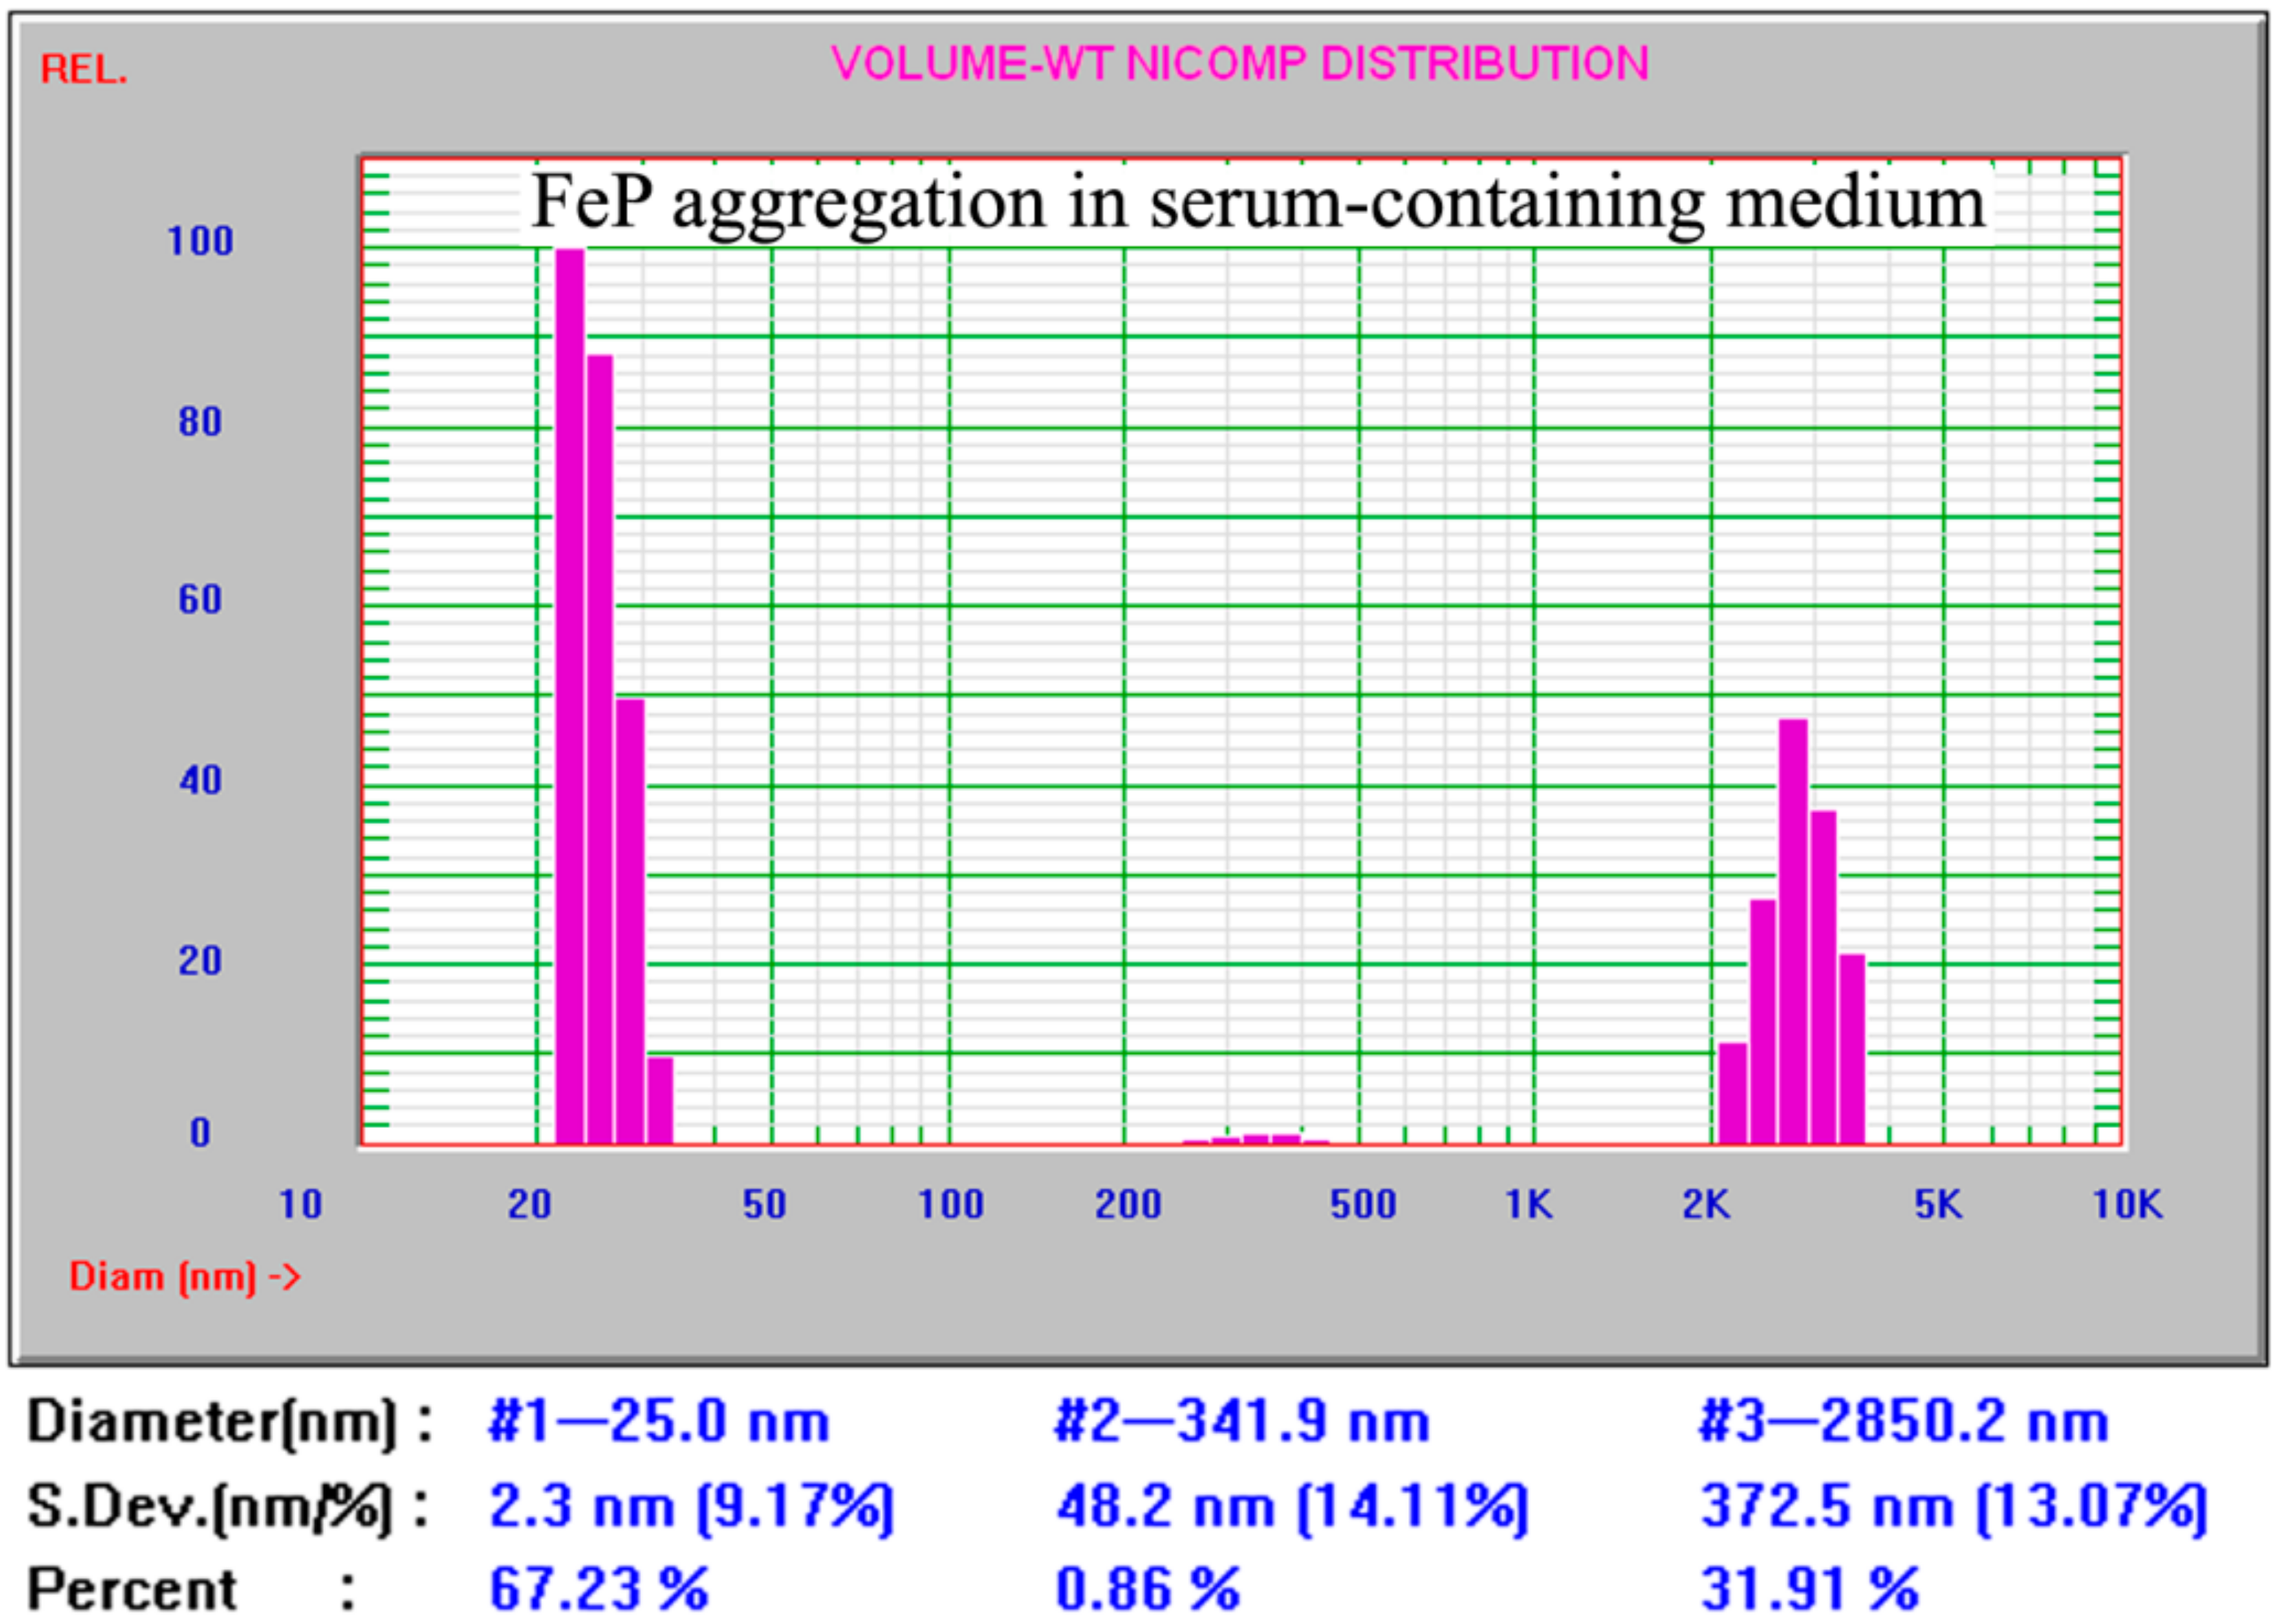Click the tallest bar in the 2850 nm peak
The height and width of the screenshot is (1624, 2277).
click(1792, 930)
